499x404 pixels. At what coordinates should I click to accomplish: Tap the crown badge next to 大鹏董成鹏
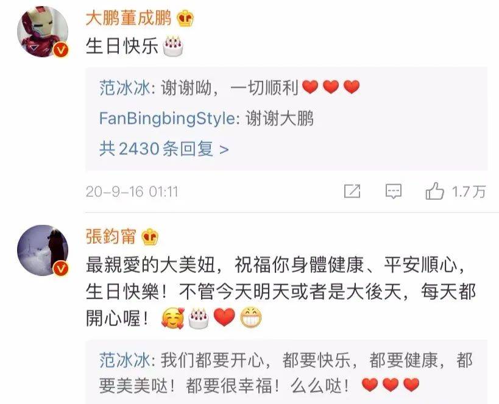[x=185, y=18]
